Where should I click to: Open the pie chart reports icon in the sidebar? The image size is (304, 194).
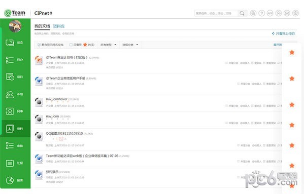(10, 180)
